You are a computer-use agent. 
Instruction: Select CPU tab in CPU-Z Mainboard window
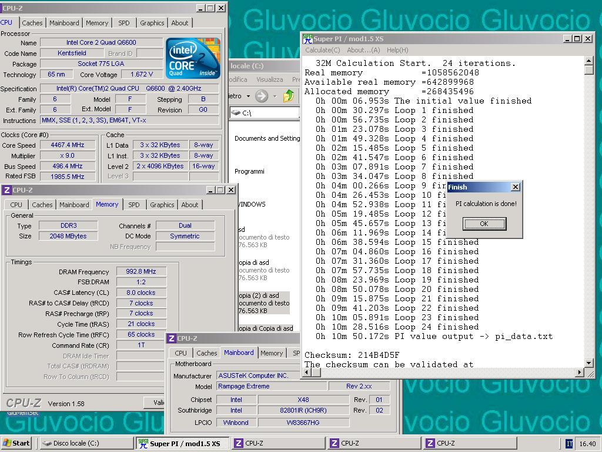pos(181,353)
